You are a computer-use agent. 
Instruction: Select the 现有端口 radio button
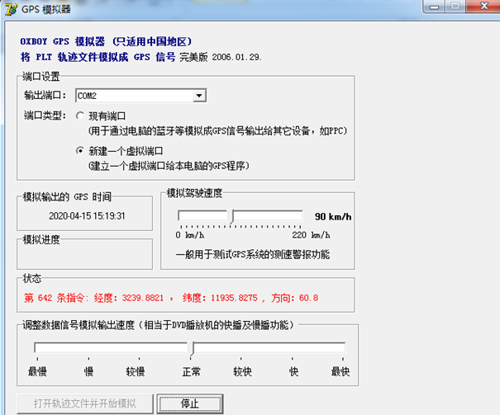point(80,116)
